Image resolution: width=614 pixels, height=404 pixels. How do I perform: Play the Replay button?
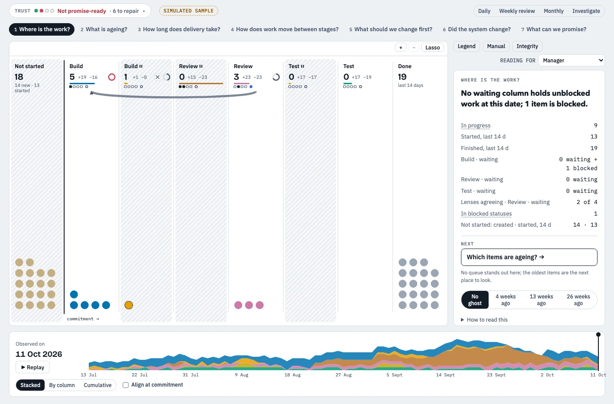pos(33,367)
